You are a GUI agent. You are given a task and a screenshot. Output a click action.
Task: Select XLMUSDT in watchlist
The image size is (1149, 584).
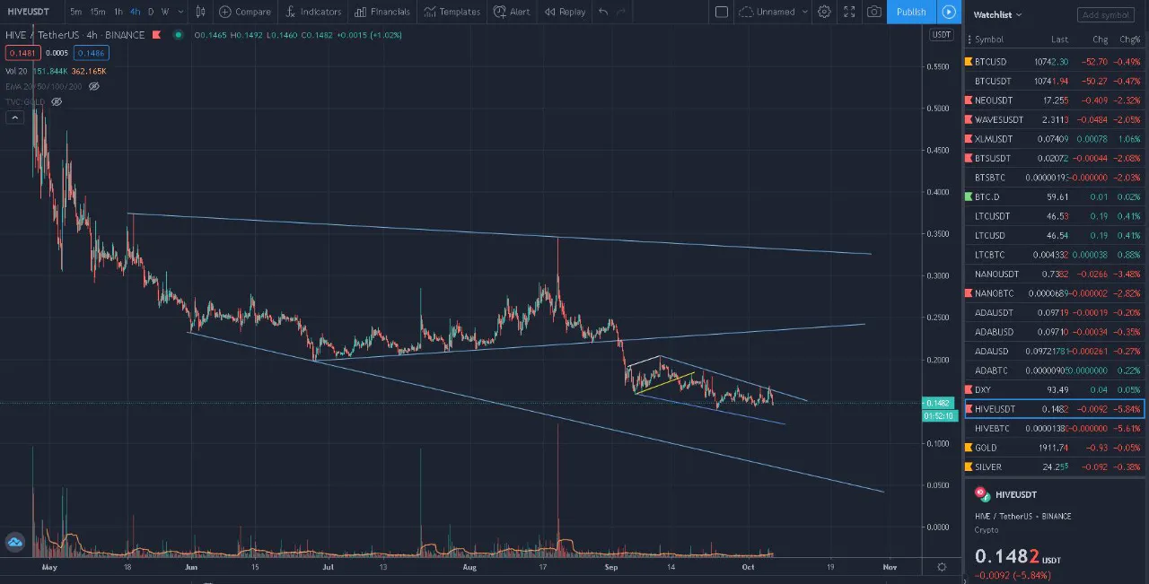coord(1055,139)
